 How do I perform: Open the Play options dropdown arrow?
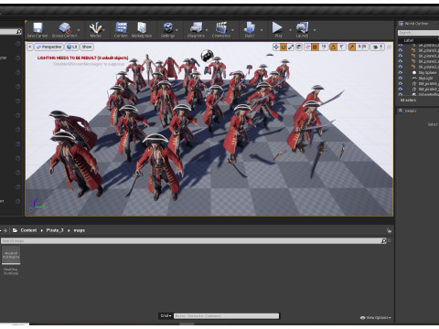tap(290, 30)
